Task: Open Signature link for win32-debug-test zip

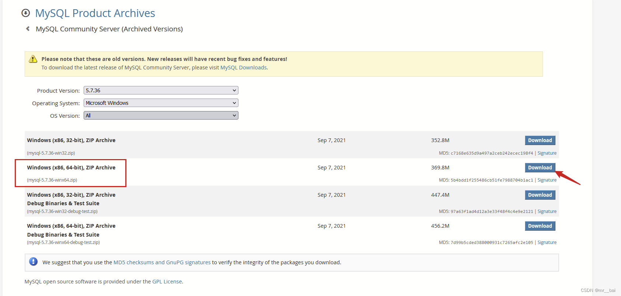Action: tap(547, 211)
